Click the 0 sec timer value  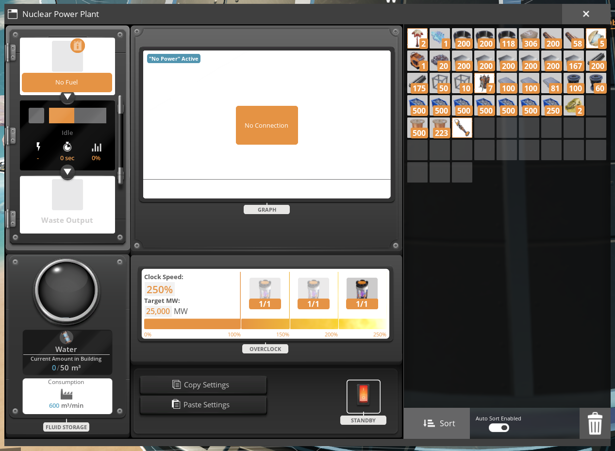coord(67,158)
